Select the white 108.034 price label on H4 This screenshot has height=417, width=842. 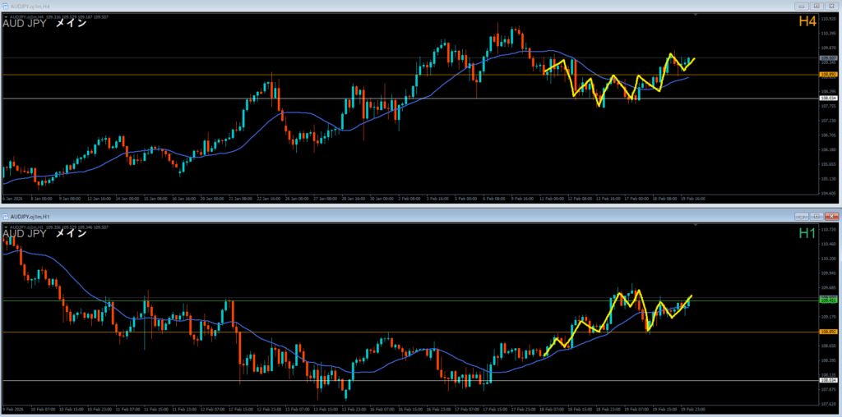(x=828, y=99)
